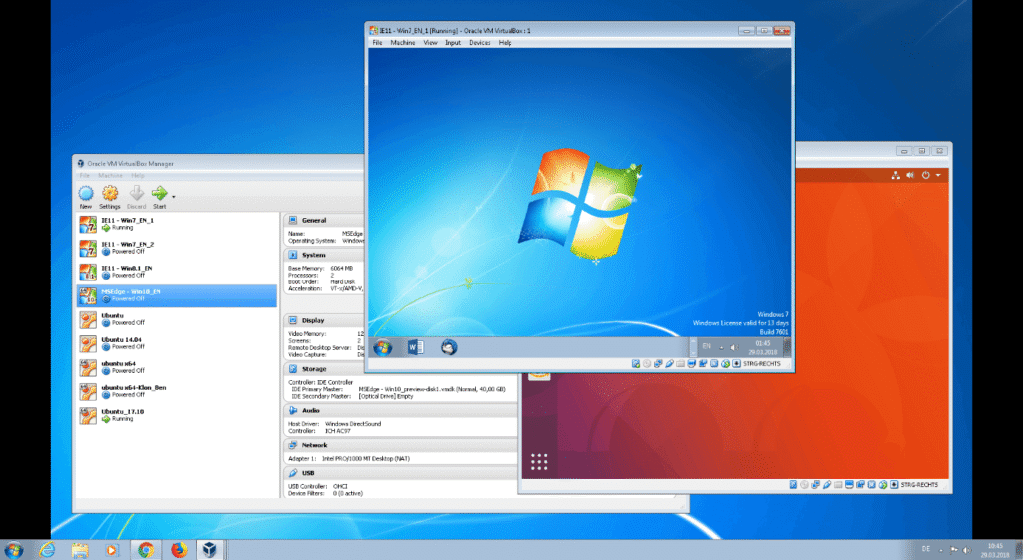Select the IE11 - Win7_EN_2 virtual machine
This screenshot has height=560, width=1023.
pyautogui.click(x=130, y=247)
